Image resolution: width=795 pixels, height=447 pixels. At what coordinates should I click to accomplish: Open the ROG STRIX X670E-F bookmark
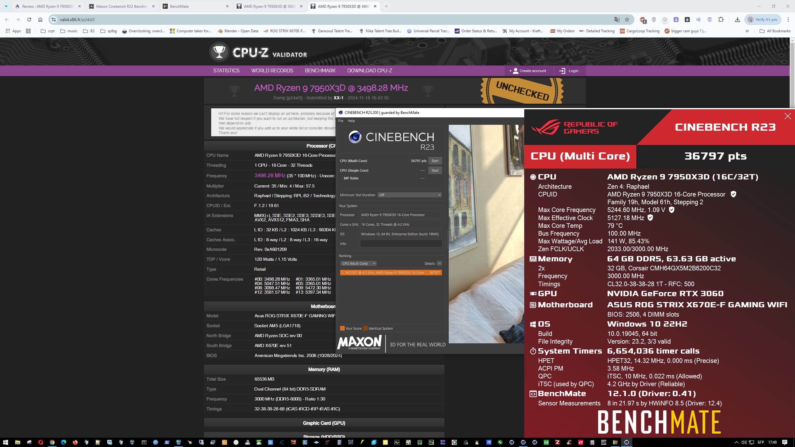point(284,31)
